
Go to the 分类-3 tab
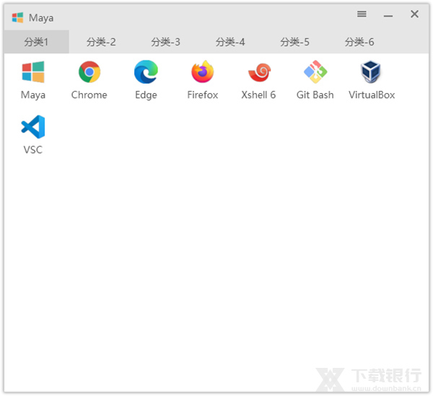click(165, 42)
